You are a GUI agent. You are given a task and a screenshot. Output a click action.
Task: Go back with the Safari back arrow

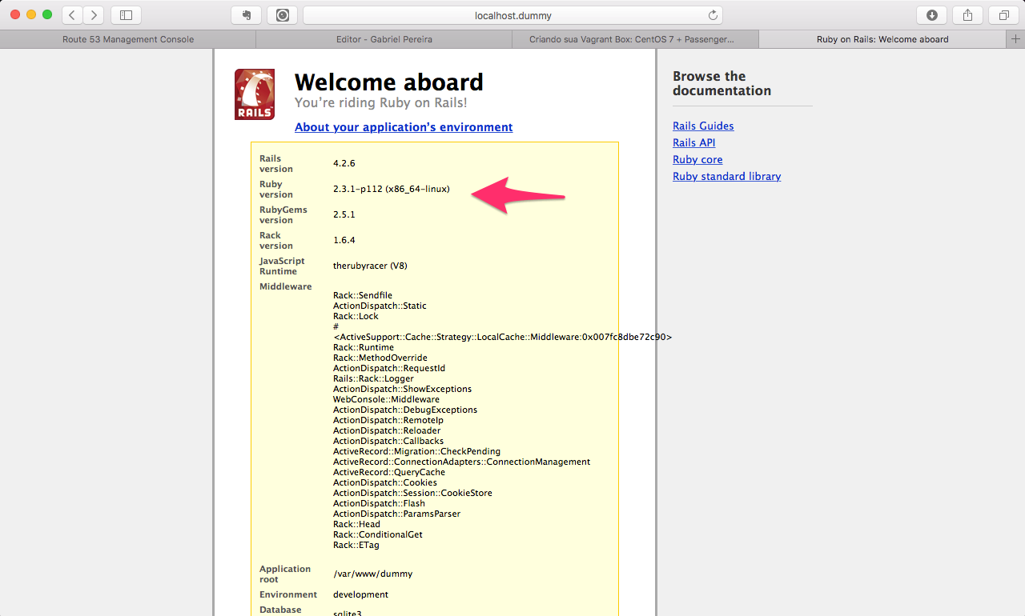73,15
